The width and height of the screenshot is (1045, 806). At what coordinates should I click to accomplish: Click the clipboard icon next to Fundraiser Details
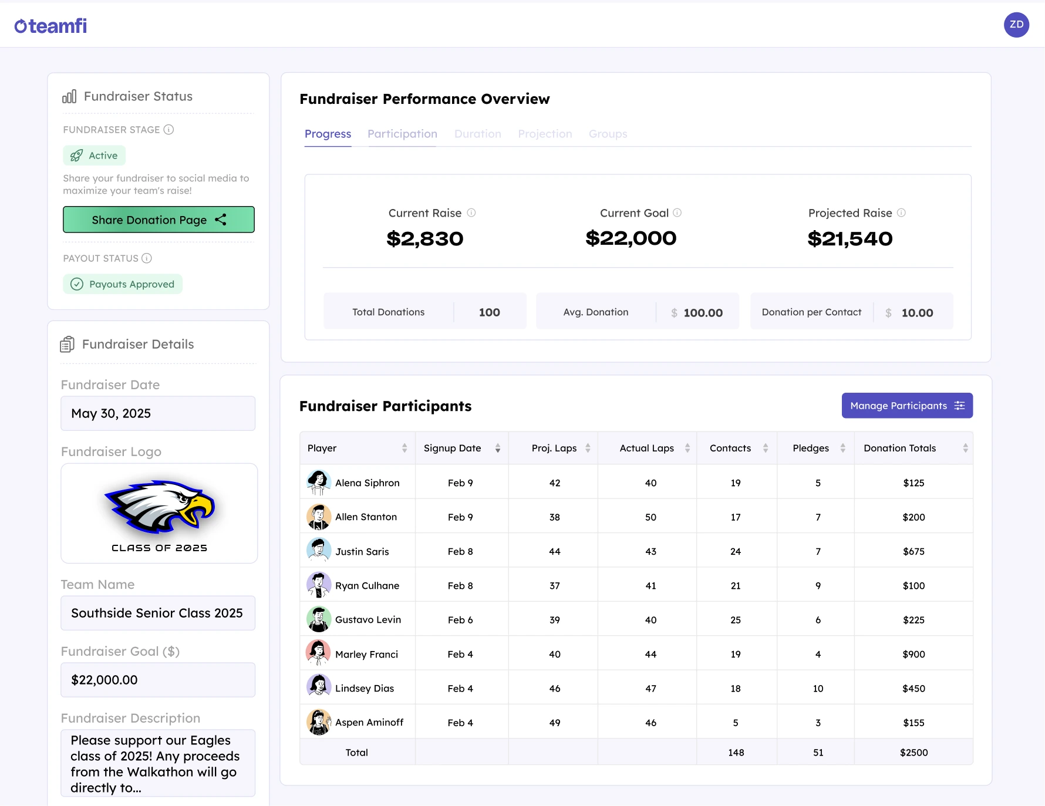(67, 344)
